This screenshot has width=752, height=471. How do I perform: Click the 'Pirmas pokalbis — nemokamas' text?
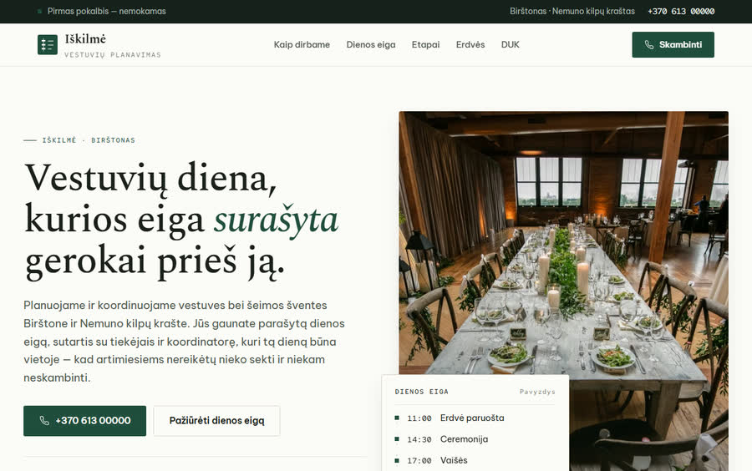click(x=106, y=11)
